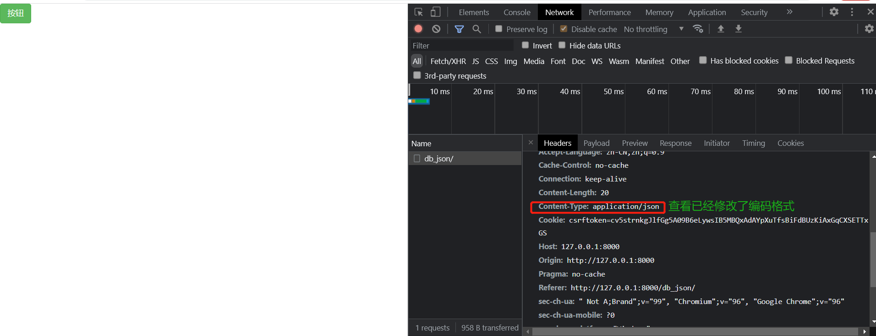Viewport: 876px width, 336px height.
Task: Enable the Preserve log checkbox
Action: tap(499, 29)
